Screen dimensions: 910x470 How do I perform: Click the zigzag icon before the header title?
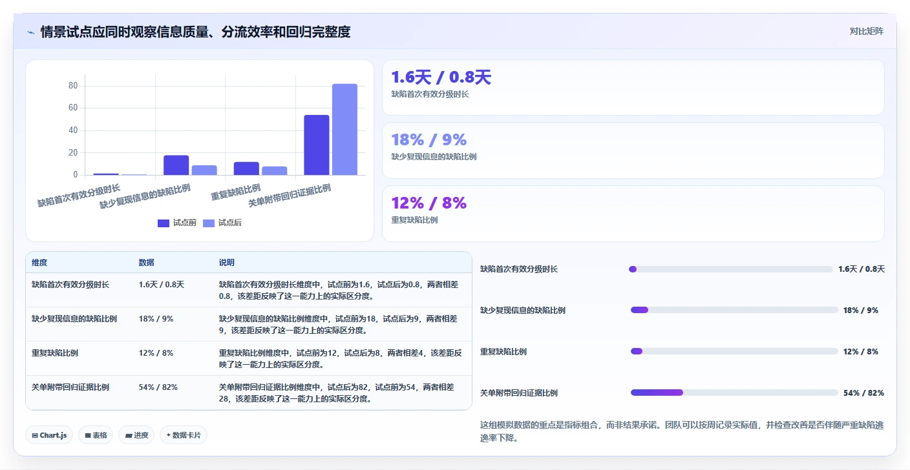[x=30, y=32]
